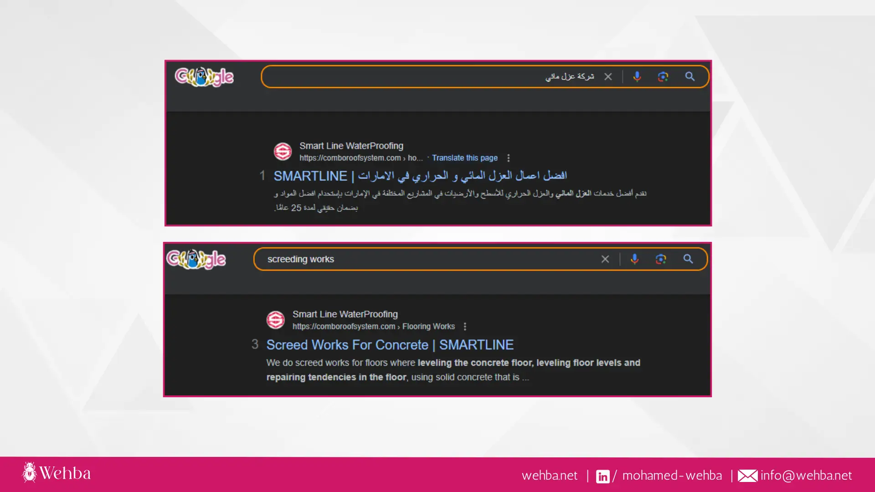Screen dimensions: 875x492
Task: Clear the Arabic search query with X
Action: 608,77
